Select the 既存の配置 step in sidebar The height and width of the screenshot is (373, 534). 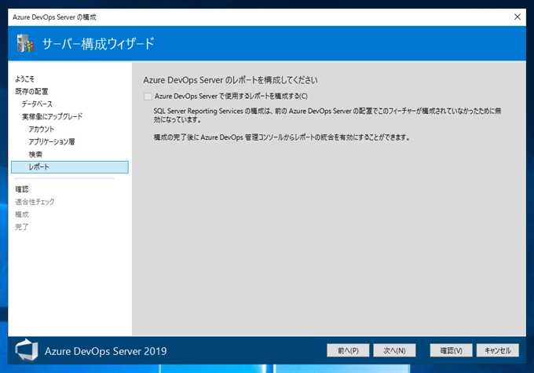pos(31,91)
